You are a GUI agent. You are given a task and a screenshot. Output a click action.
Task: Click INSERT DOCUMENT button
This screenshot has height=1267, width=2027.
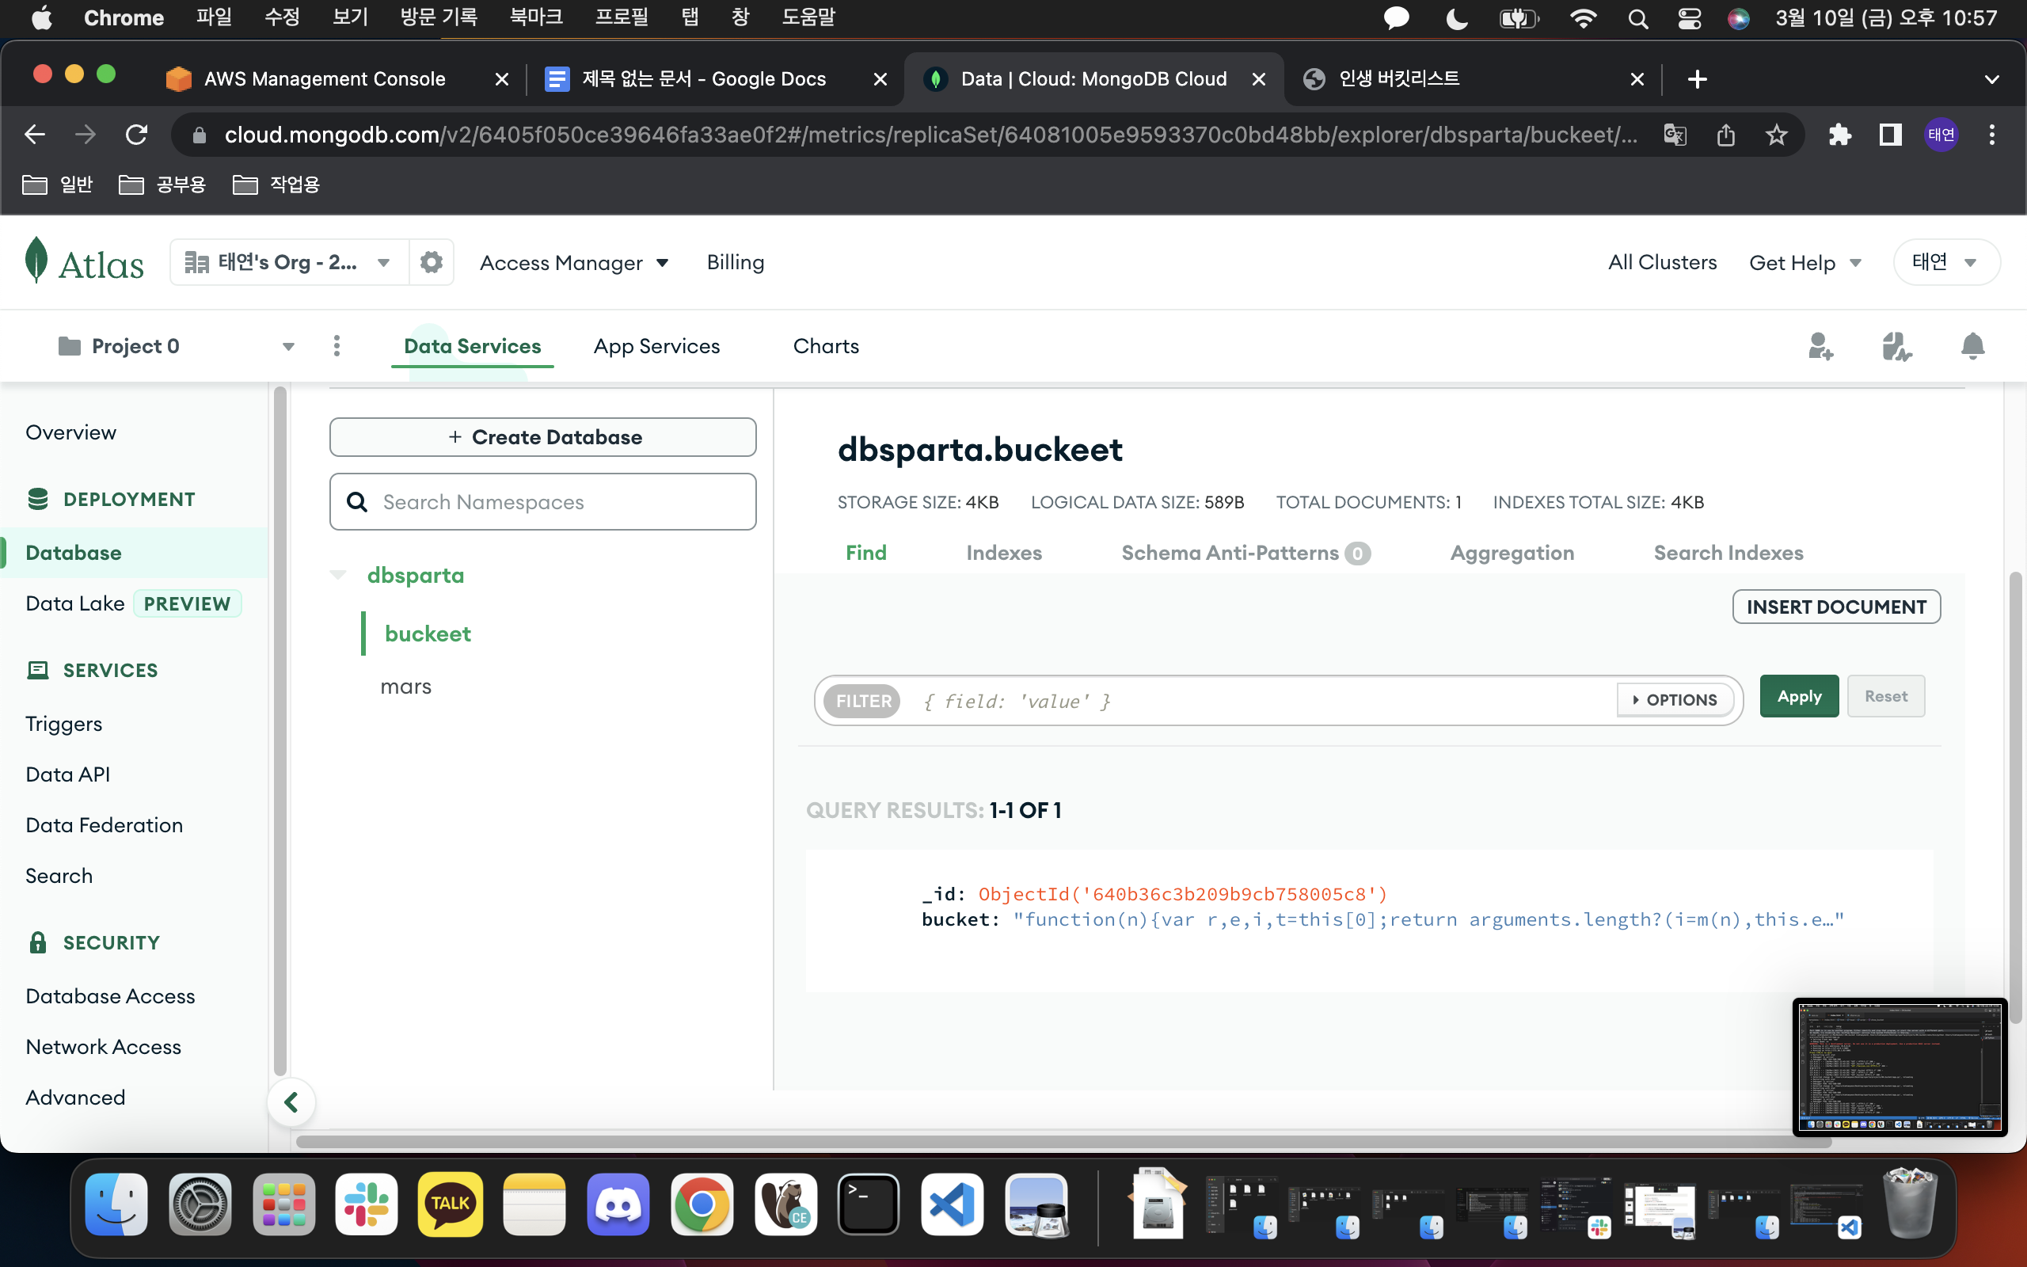[x=1836, y=607]
